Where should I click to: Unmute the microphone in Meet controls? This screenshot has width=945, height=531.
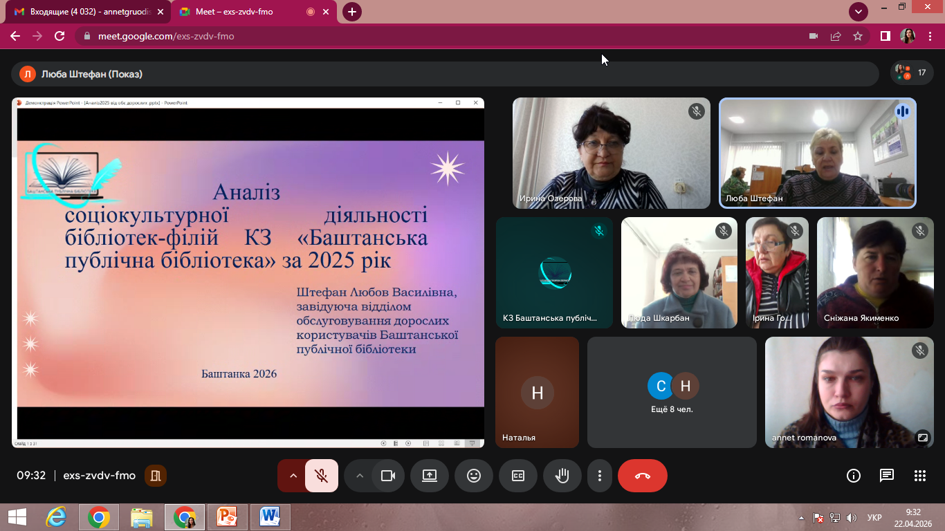coord(321,476)
